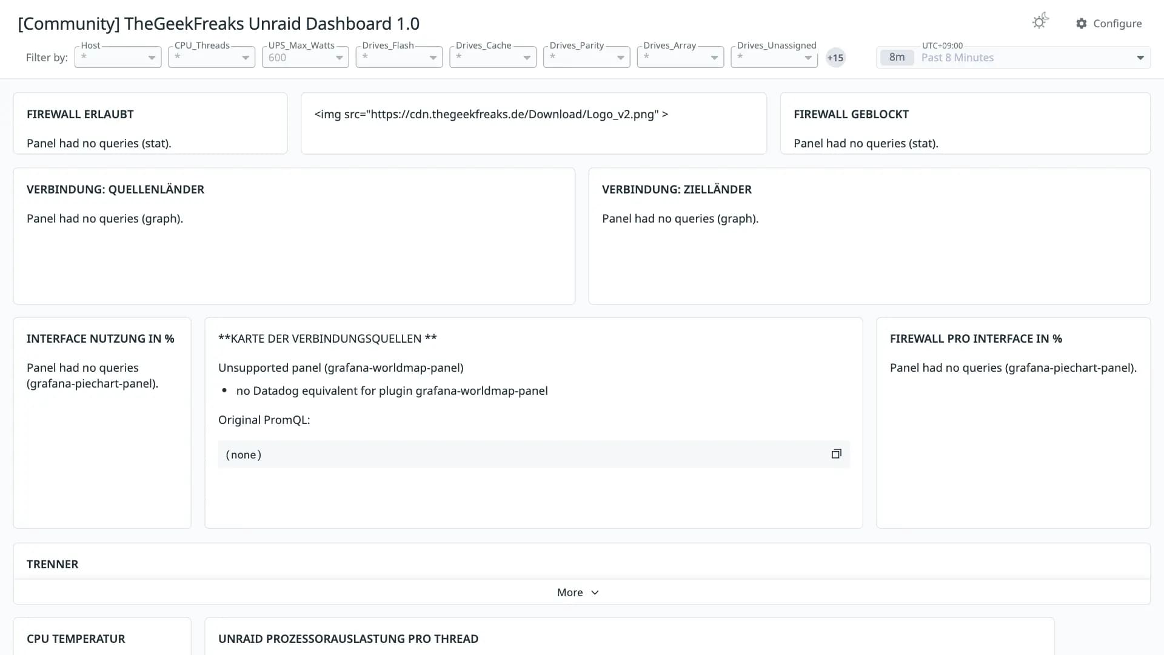Open the CPU_Threads filter dropdown
Screen dimensions: 1164x655
(212, 57)
